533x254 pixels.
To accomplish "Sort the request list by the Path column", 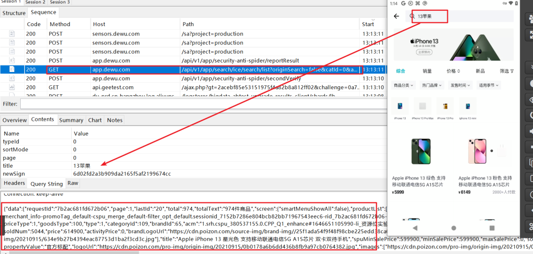I will [x=269, y=24].
